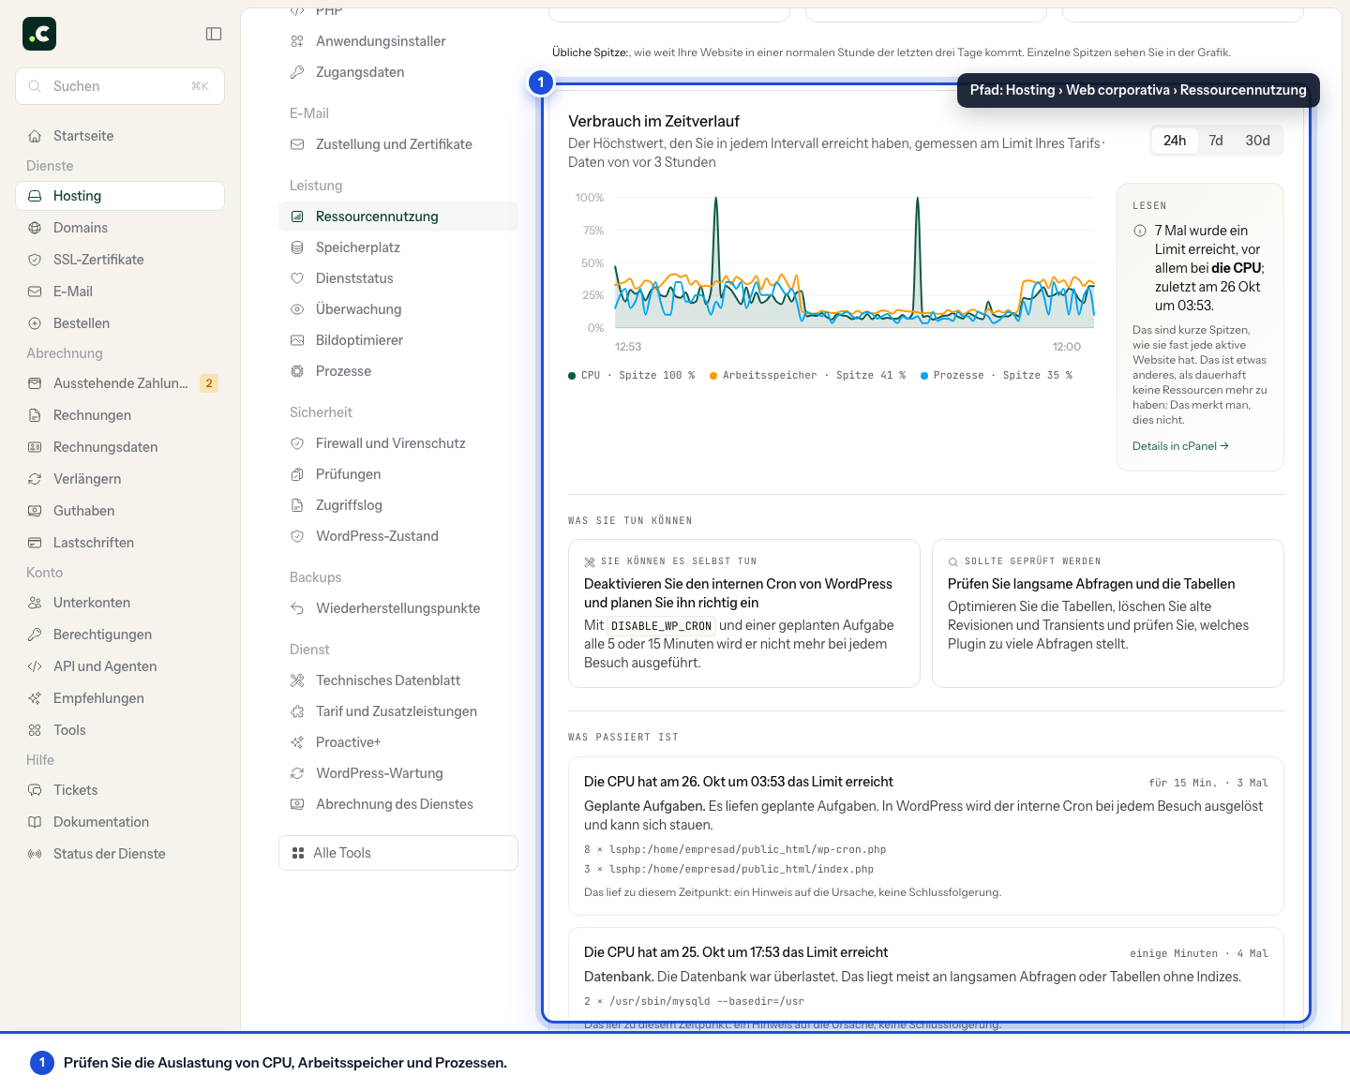The image size is (1350, 1091).
Task: Open the Prüfen Sie langsame Abfragen card
Action: pyautogui.click(x=1108, y=613)
